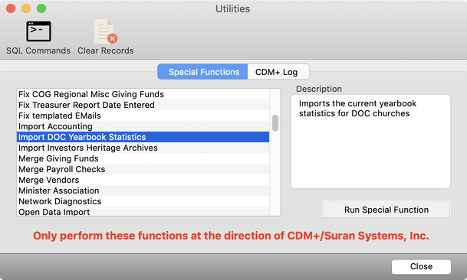467x280 pixels.
Task: Choose Import Investors Heritage Archives
Action: [x=143, y=148]
